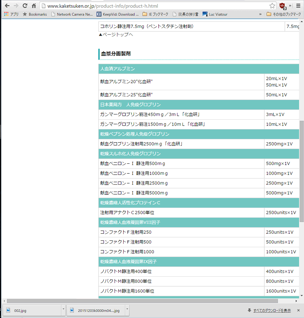
Task: Select ノバクトM静注用1600単位 row
Action: tap(199, 291)
